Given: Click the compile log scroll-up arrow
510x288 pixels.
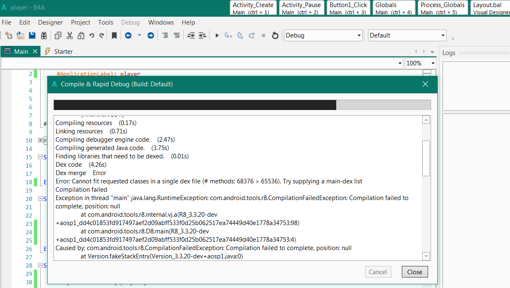Looking at the screenshot, I should tap(426, 120).
